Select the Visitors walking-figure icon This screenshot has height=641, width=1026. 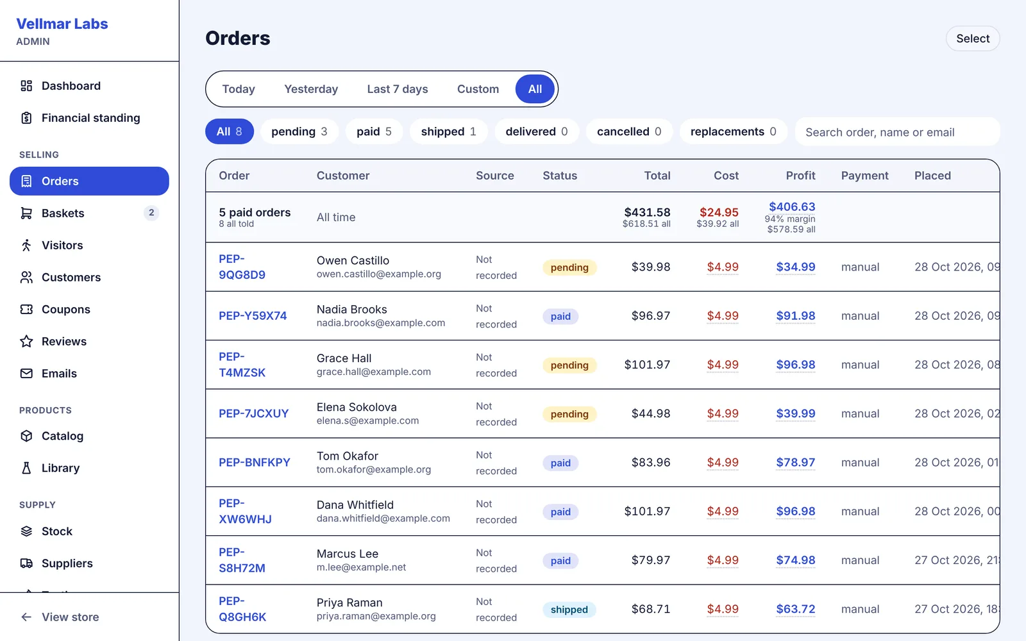tap(26, 245)
